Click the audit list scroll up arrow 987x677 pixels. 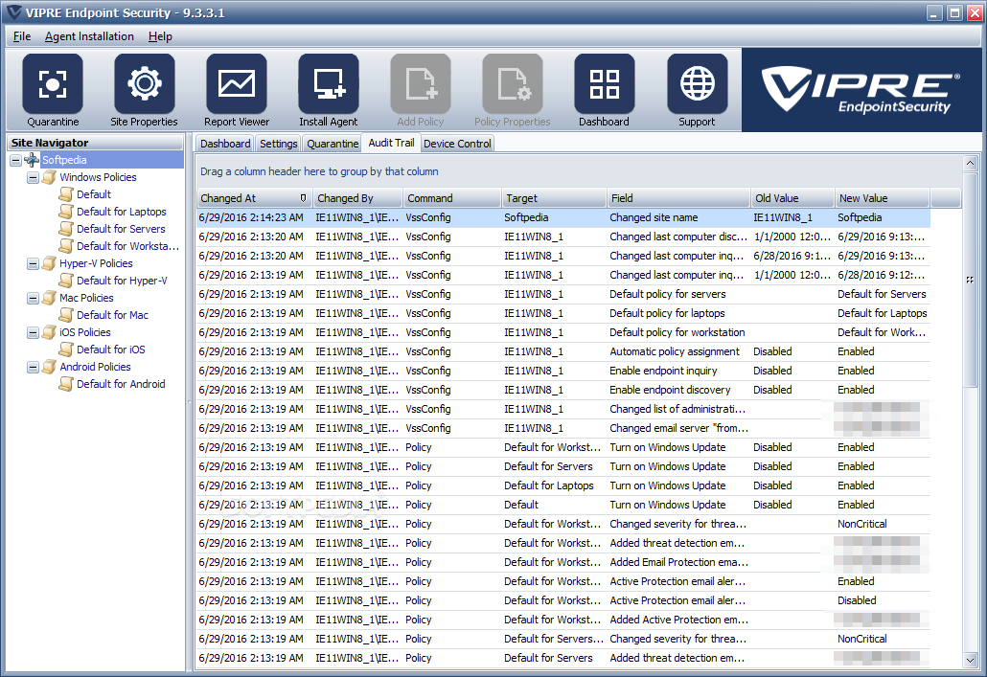[971, 164]
